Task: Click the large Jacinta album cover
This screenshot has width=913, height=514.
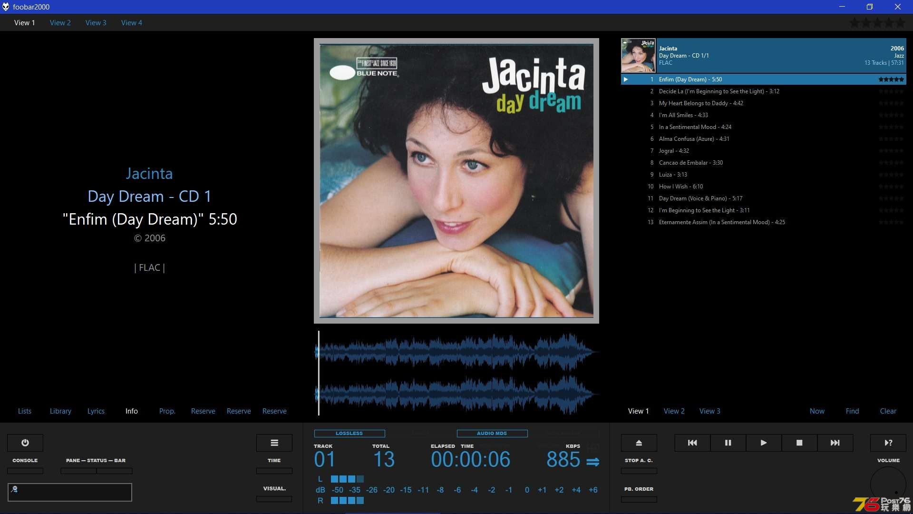Action: pos(456,181)
